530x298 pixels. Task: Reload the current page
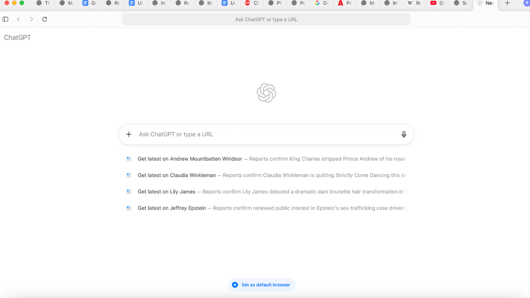pyautogui.click(x=45, y=19)
